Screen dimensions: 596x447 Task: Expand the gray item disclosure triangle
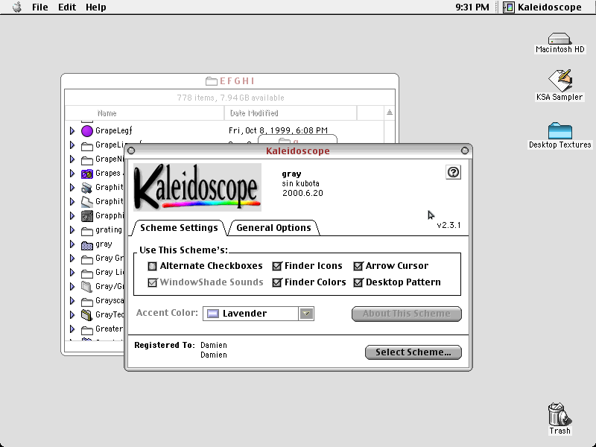tap(72, 244)
